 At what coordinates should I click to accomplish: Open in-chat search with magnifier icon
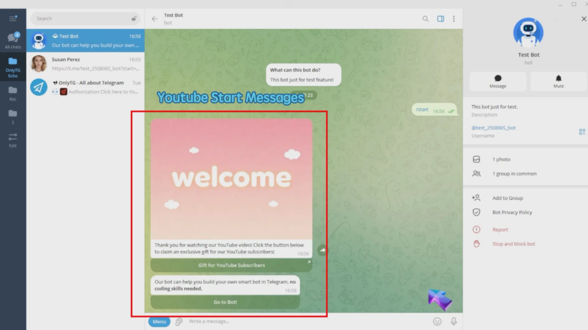click(425, 18)
